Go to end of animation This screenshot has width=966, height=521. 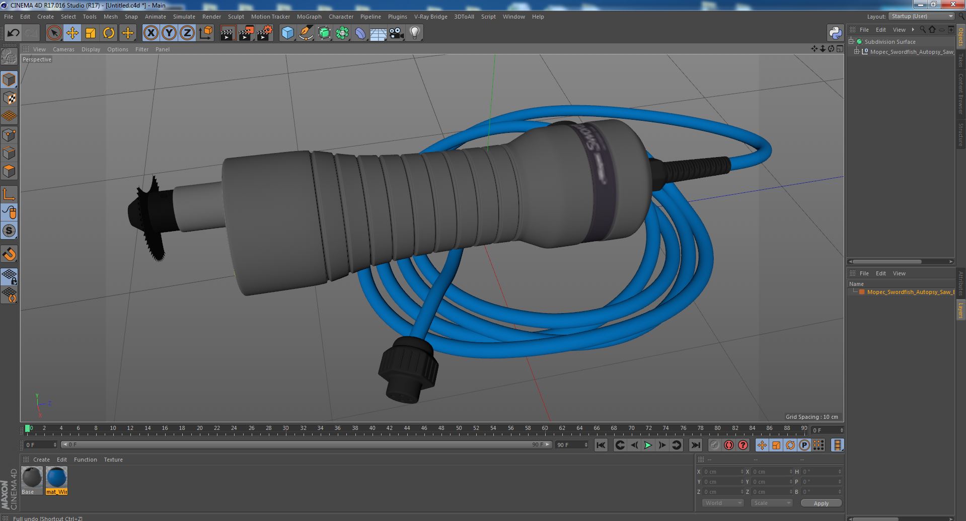point(696,445)
